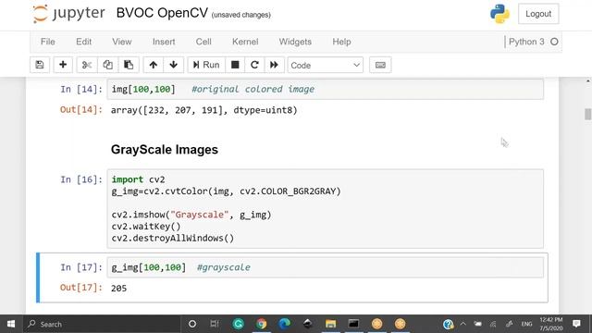Open the Cell menu
The image size is (592, 333).
coord(203,42)
